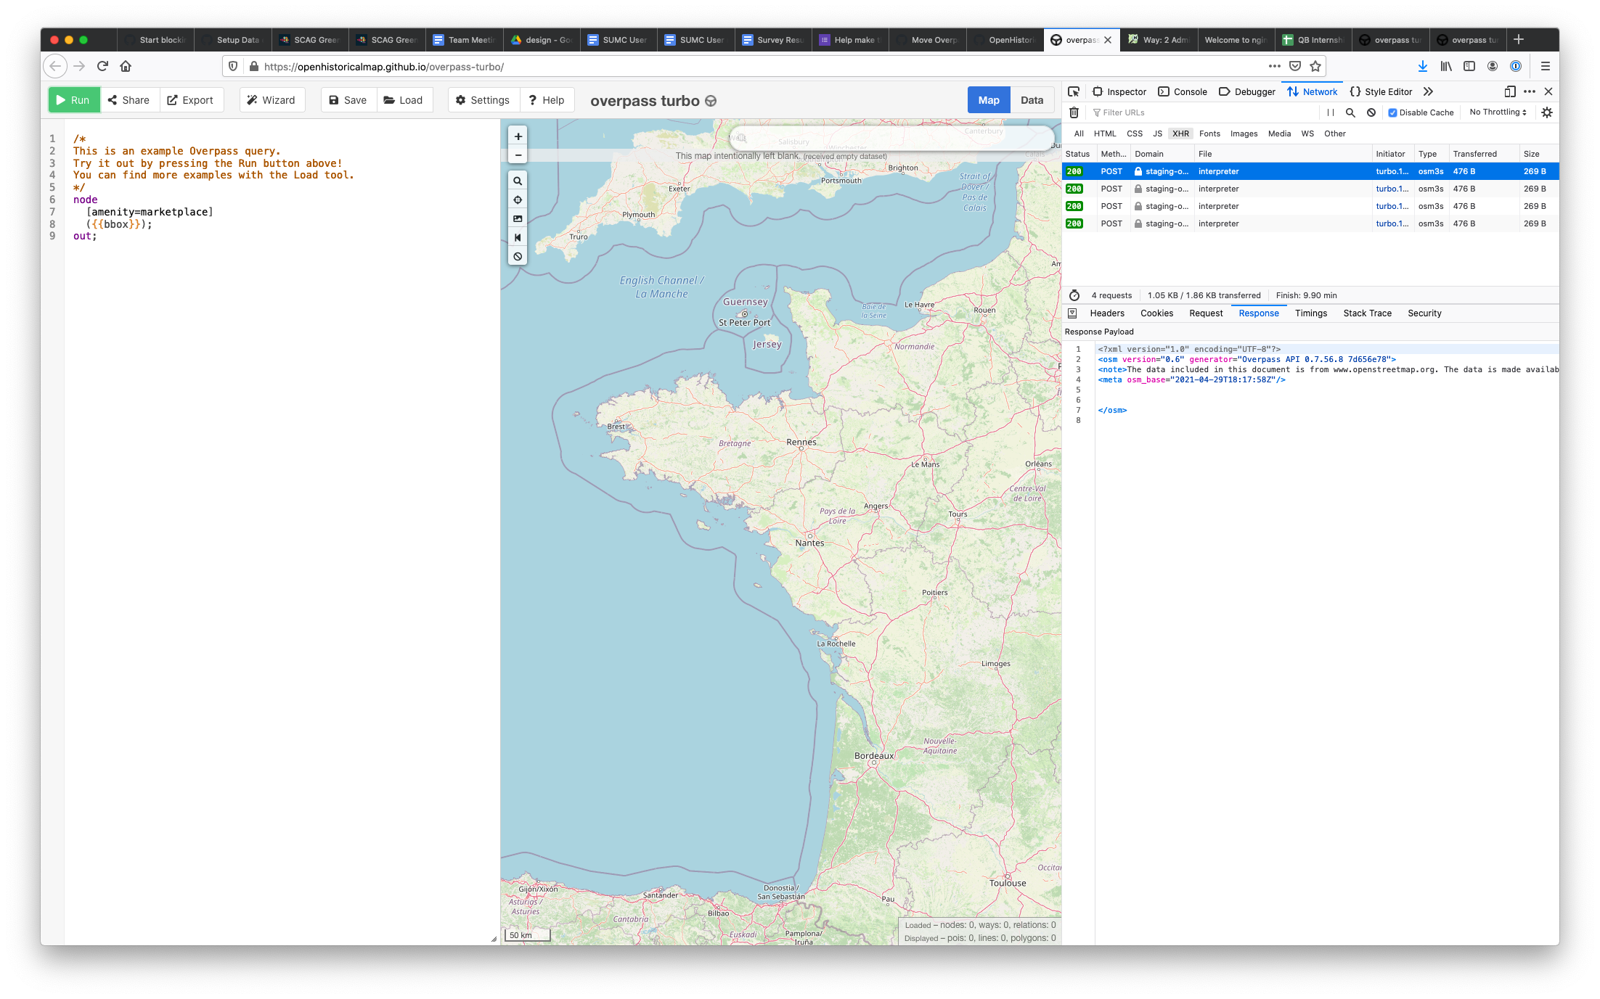
Task: Export the map view using the image icon
Action: (x=518, y=218)
